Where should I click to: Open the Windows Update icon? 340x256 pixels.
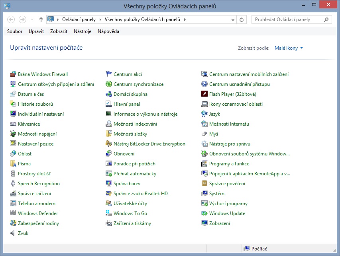coord(204,213)
